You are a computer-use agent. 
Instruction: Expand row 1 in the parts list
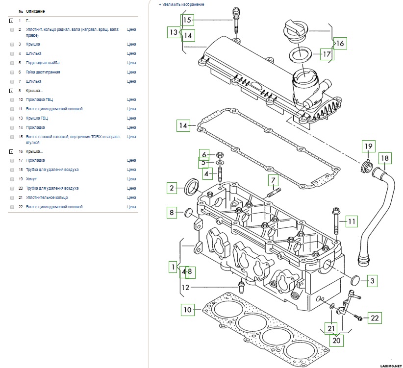pos(12,21)
